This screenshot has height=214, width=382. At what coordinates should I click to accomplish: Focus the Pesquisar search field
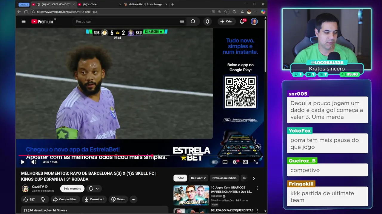[127, 21]
